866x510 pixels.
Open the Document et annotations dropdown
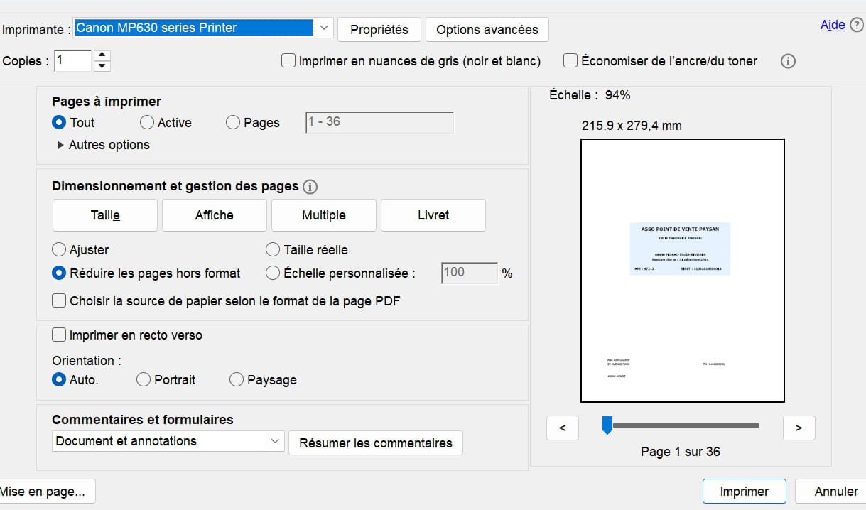[276, 441]
